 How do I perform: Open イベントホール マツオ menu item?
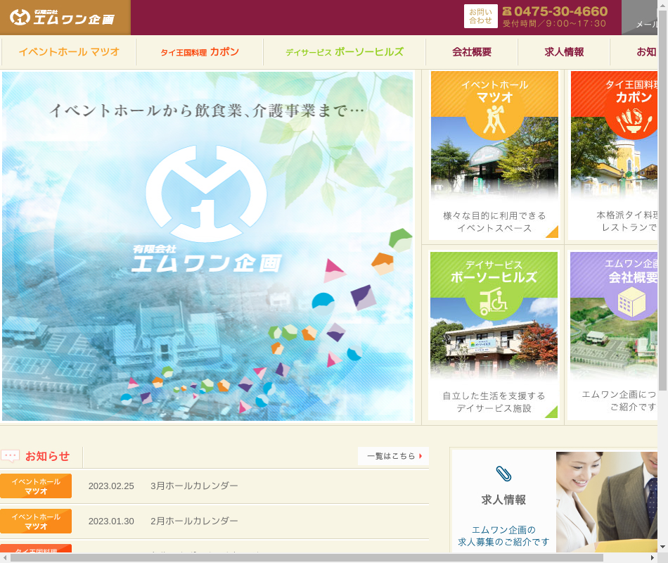[69, 52]
